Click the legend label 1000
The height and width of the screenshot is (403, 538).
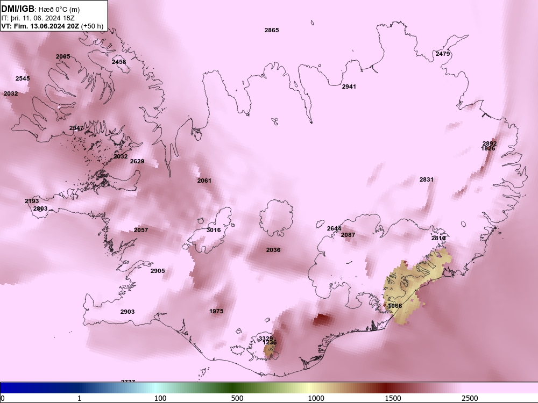point(316,398)
